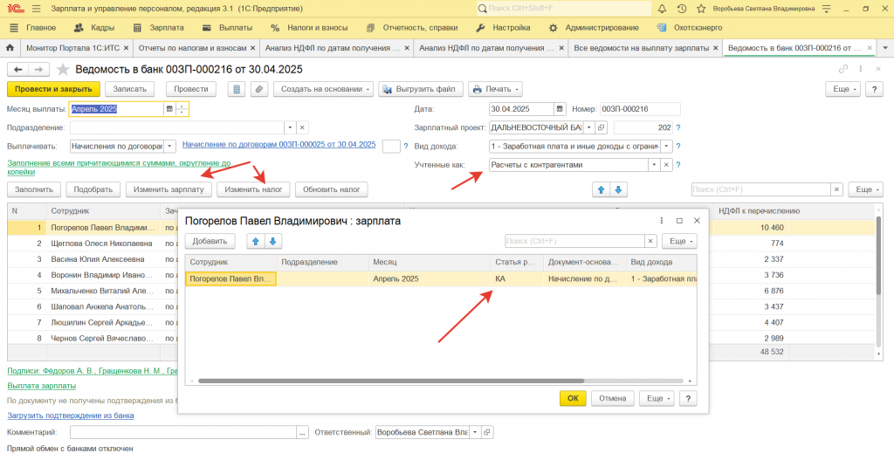Image resolution: width=894 pixels, height=460 pixels.
Task: Open Подразделение dropdown arrow
Action: coord(290,127)
